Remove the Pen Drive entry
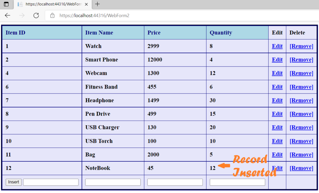Image resolution: width=319 pixels, height=193 pixels. 301,114
